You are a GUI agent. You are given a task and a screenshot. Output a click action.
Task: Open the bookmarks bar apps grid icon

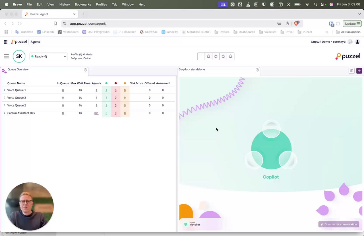point(6,32)
